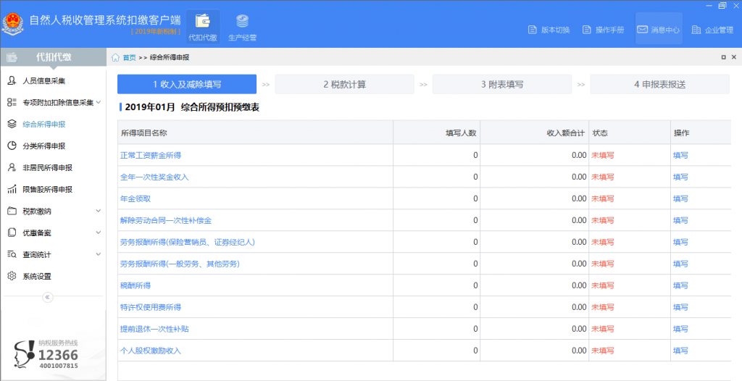742x381 pixels.
Task: Click 填写 for 提前退休一次性补贴 row
Action: coord(680,329)
